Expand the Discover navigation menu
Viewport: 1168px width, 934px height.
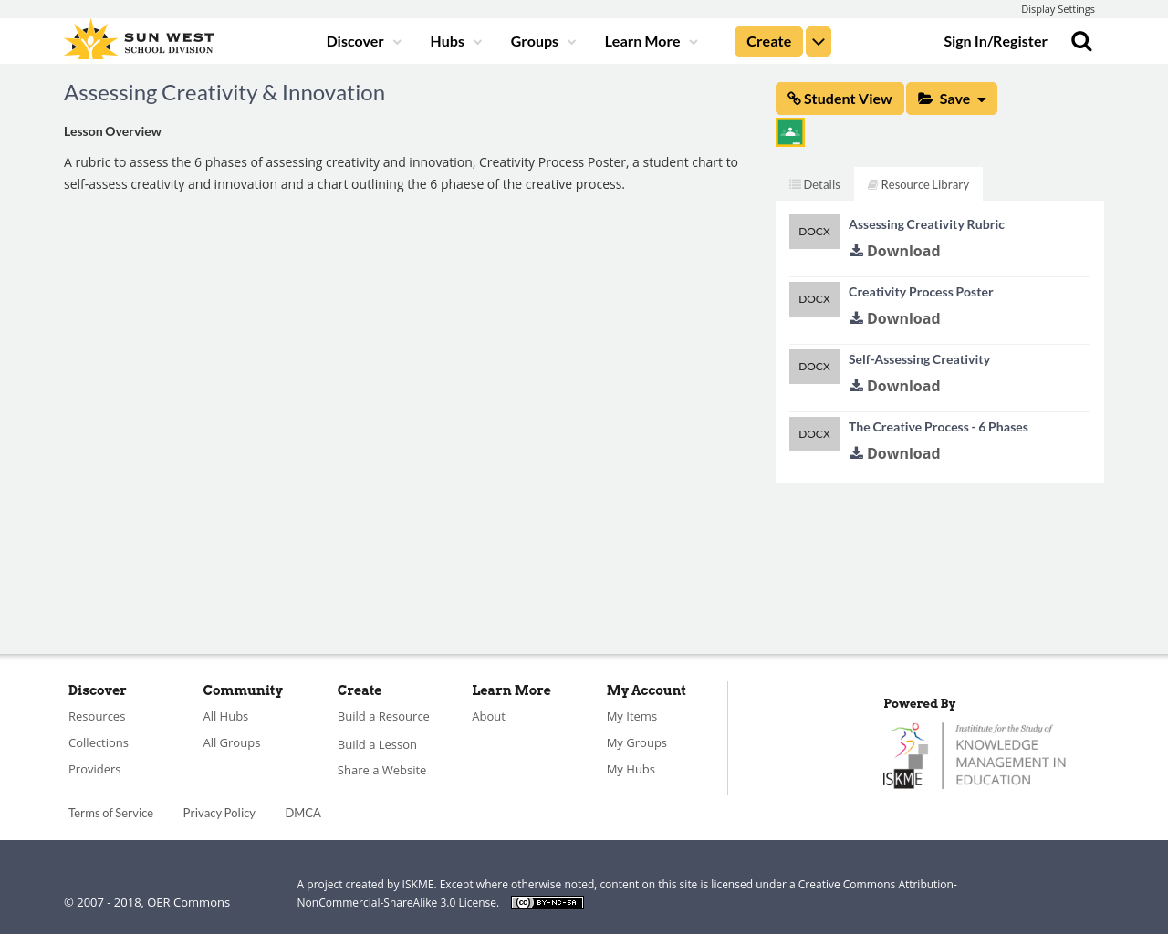[x=363, y=41]
